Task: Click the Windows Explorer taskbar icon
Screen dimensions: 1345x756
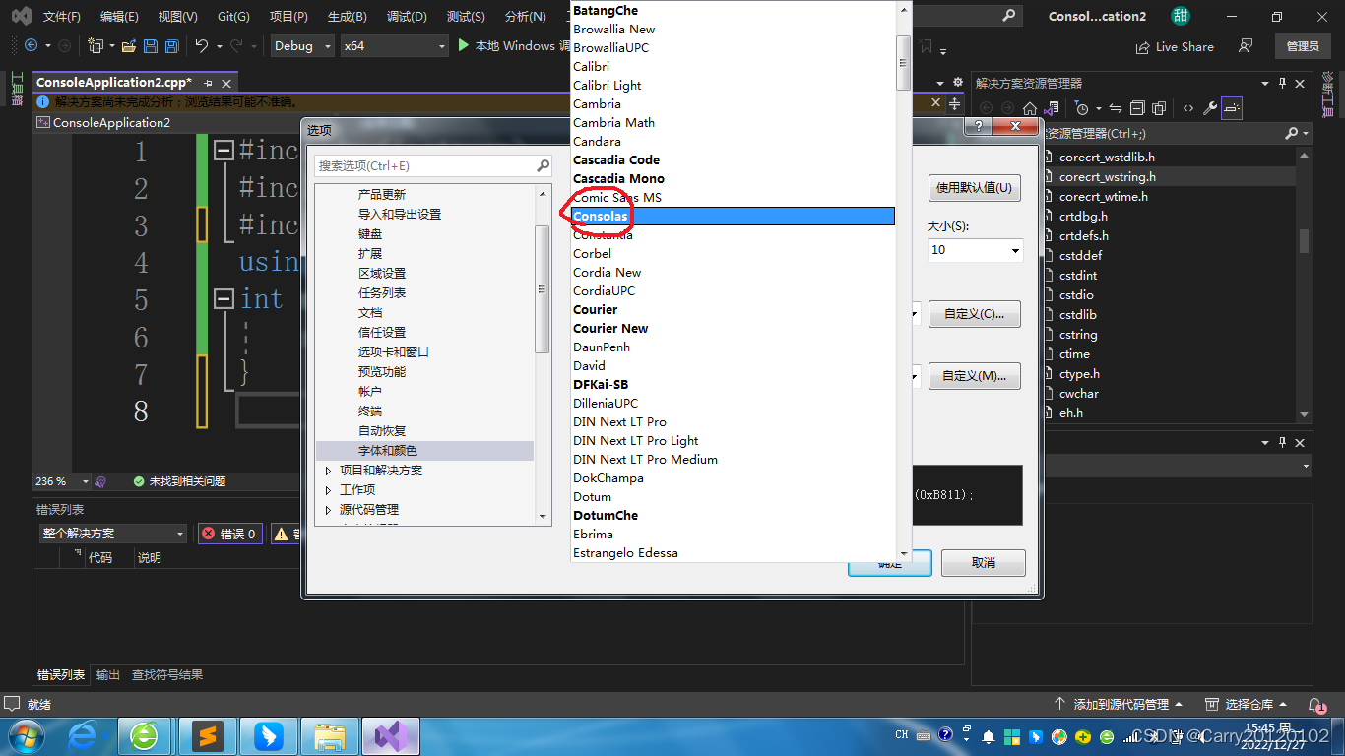Action: click(x=330, y=735)
